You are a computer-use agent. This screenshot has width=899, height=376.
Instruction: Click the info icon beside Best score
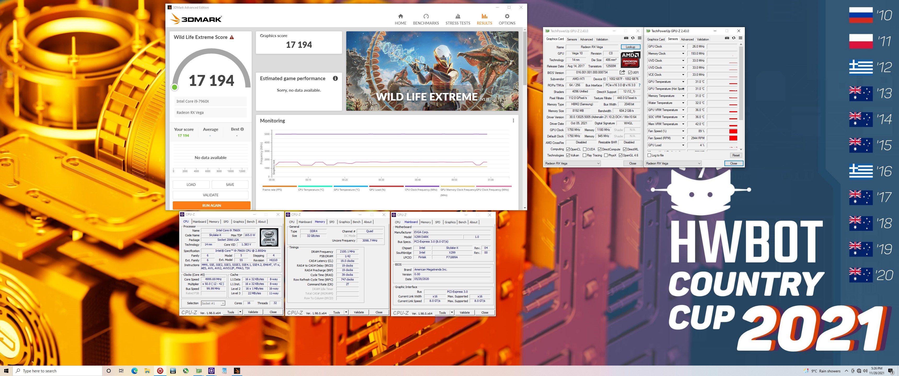242,129
